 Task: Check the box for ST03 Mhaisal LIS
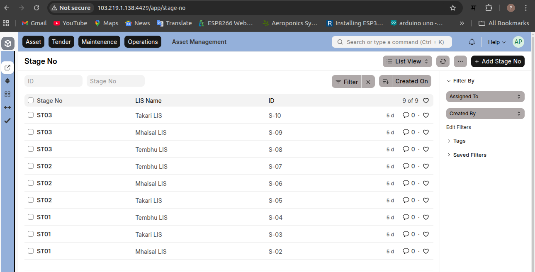coord(31,132)
